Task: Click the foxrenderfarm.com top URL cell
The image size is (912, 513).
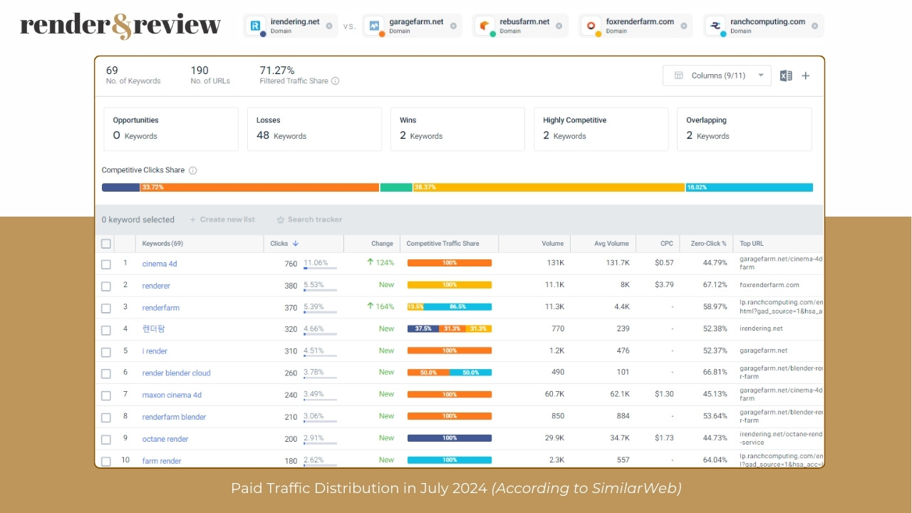Action: click(x=769, y=285)
